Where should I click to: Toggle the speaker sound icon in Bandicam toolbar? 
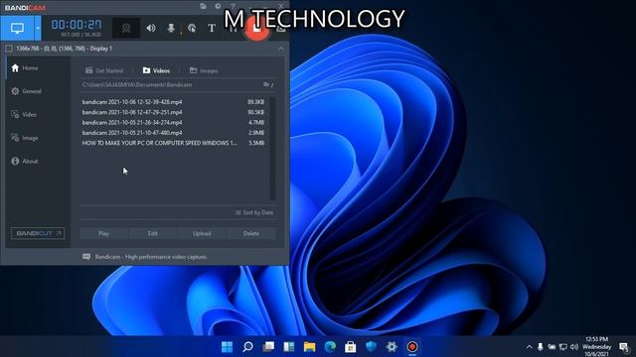point(151,28)
